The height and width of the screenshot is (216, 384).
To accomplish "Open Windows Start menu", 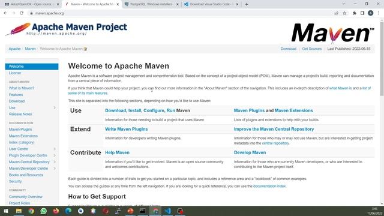I will pos(6,211).
